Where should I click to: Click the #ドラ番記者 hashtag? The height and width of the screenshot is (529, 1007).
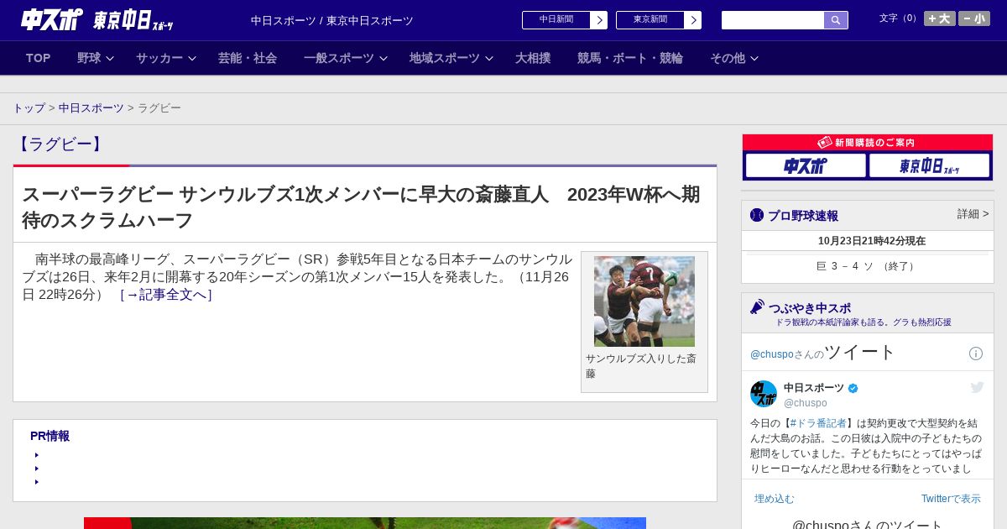click(x=818, y=423)
